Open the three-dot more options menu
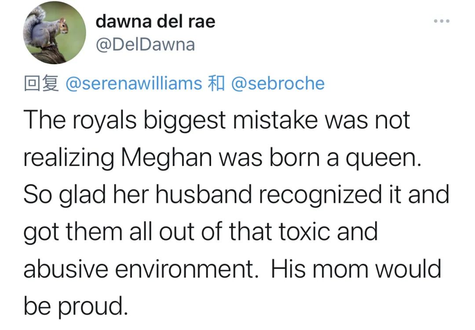The width and height of the screenshot is (475, 330). 442,21
